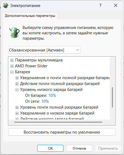Select Уведомление о низком заряде батарей row

[x=57, y=113]
